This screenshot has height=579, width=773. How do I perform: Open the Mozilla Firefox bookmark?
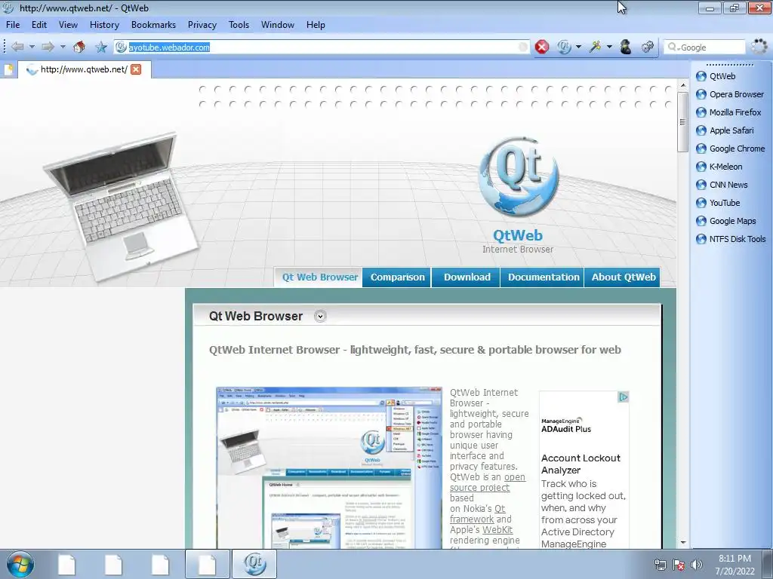728,112
